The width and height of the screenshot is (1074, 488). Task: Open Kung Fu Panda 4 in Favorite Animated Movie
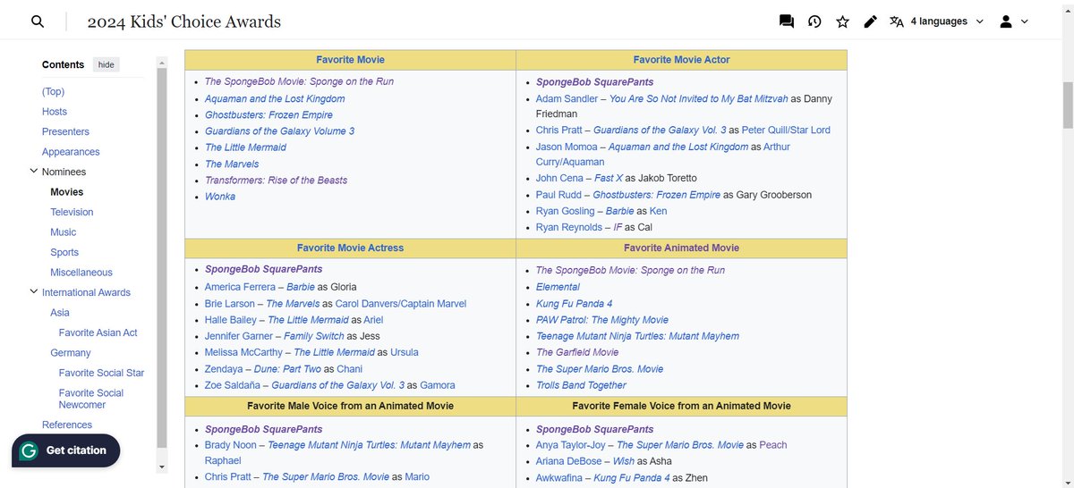click(x=574, y=303)
